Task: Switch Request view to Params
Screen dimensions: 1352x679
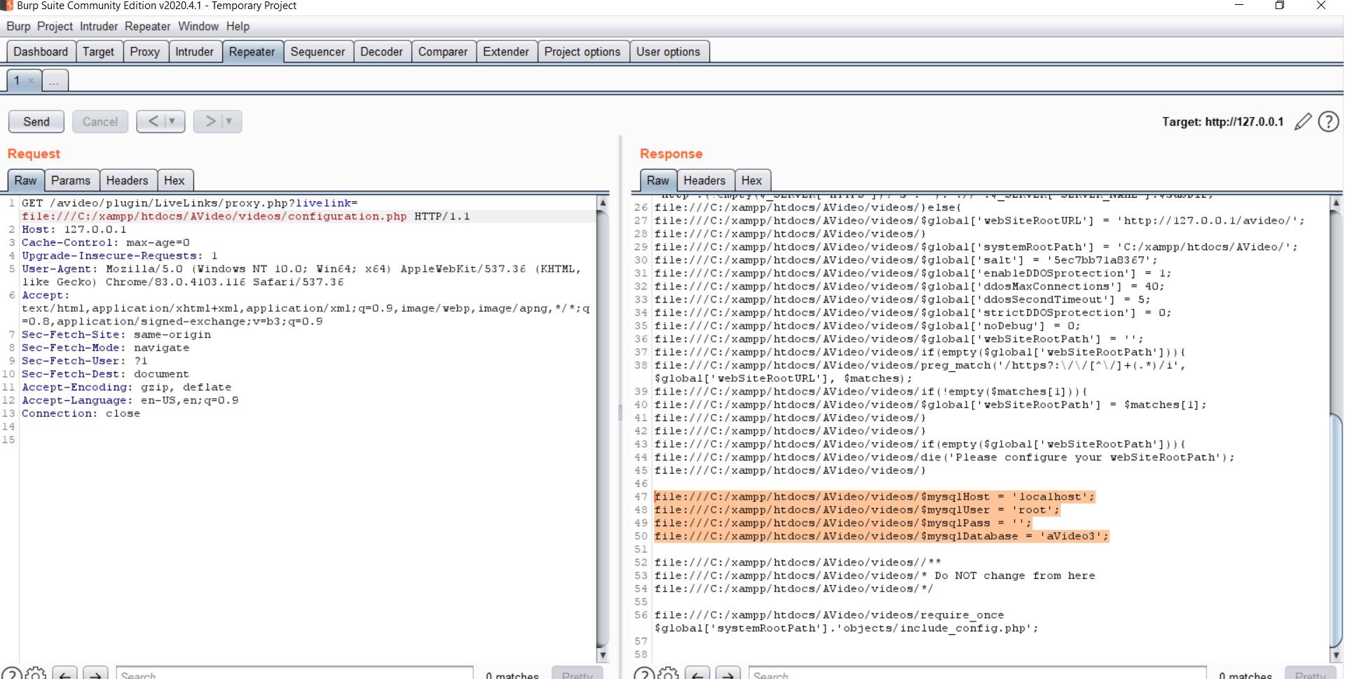Action: tap(71, 181)
